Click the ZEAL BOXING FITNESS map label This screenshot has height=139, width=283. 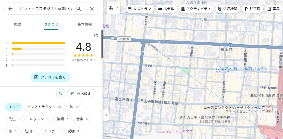coord(241,68)
